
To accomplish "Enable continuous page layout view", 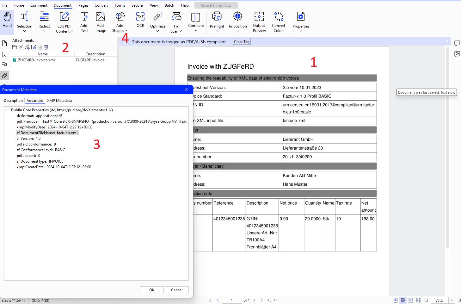I will [x=403, y=300].
